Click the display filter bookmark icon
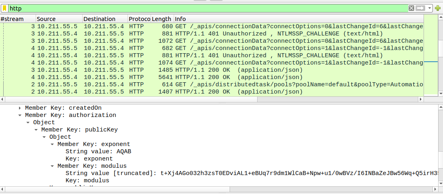443x194 pixels. click(4, 8)
